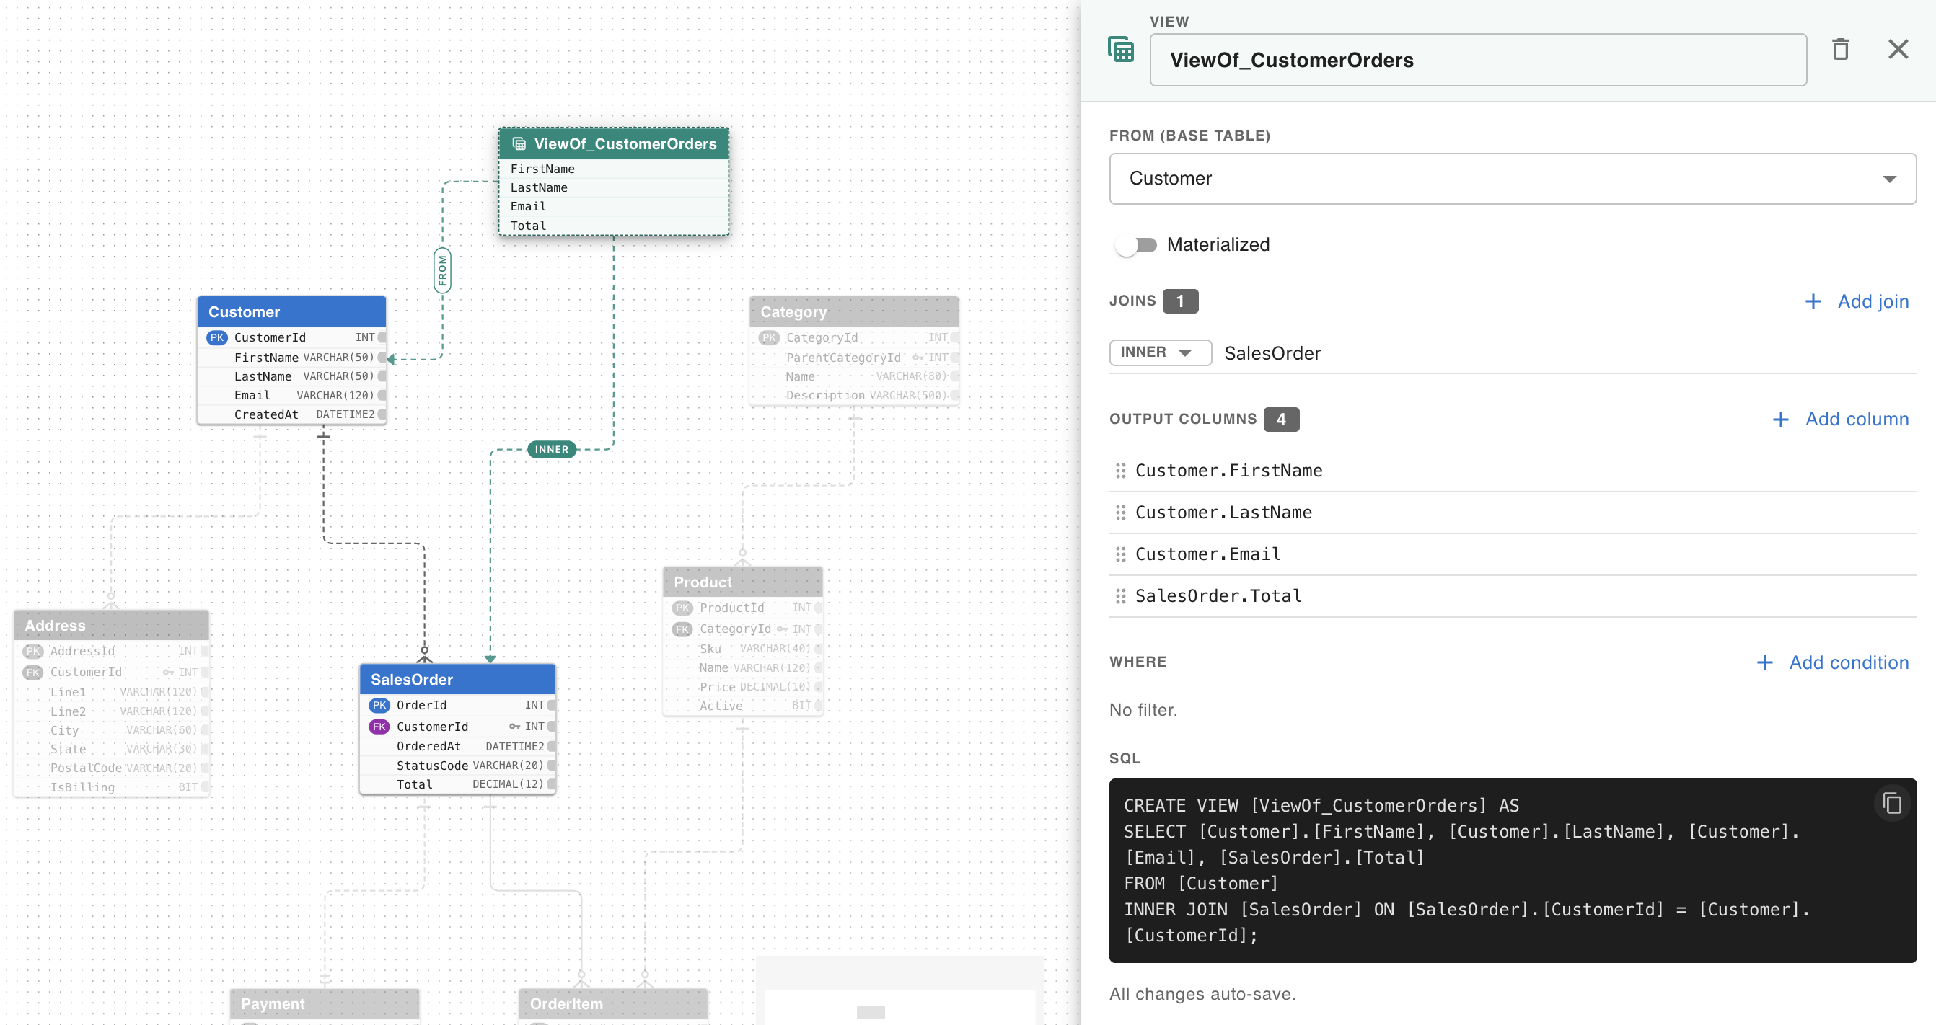Select the Address table header
Screen dimensions: 1936x1025
click(111, 626)
